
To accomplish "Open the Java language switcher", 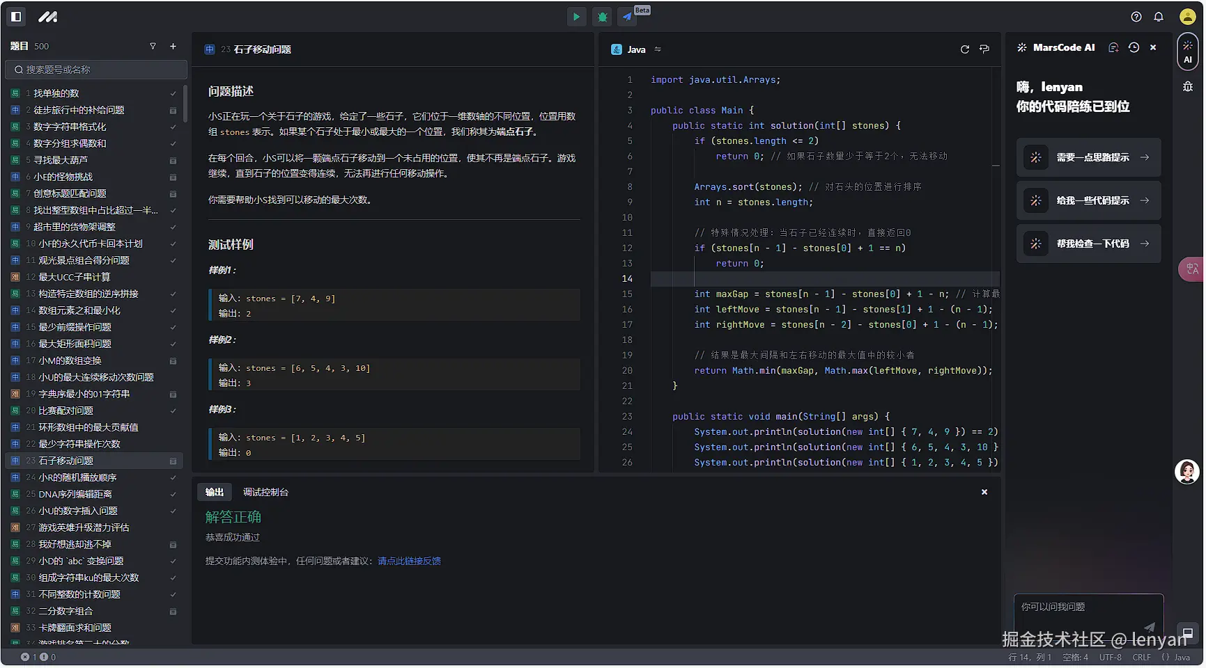I will point(636,49).
